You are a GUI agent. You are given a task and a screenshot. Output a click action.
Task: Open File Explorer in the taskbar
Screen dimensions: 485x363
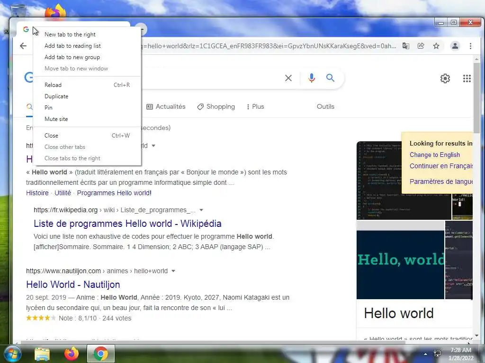[42, 354]
